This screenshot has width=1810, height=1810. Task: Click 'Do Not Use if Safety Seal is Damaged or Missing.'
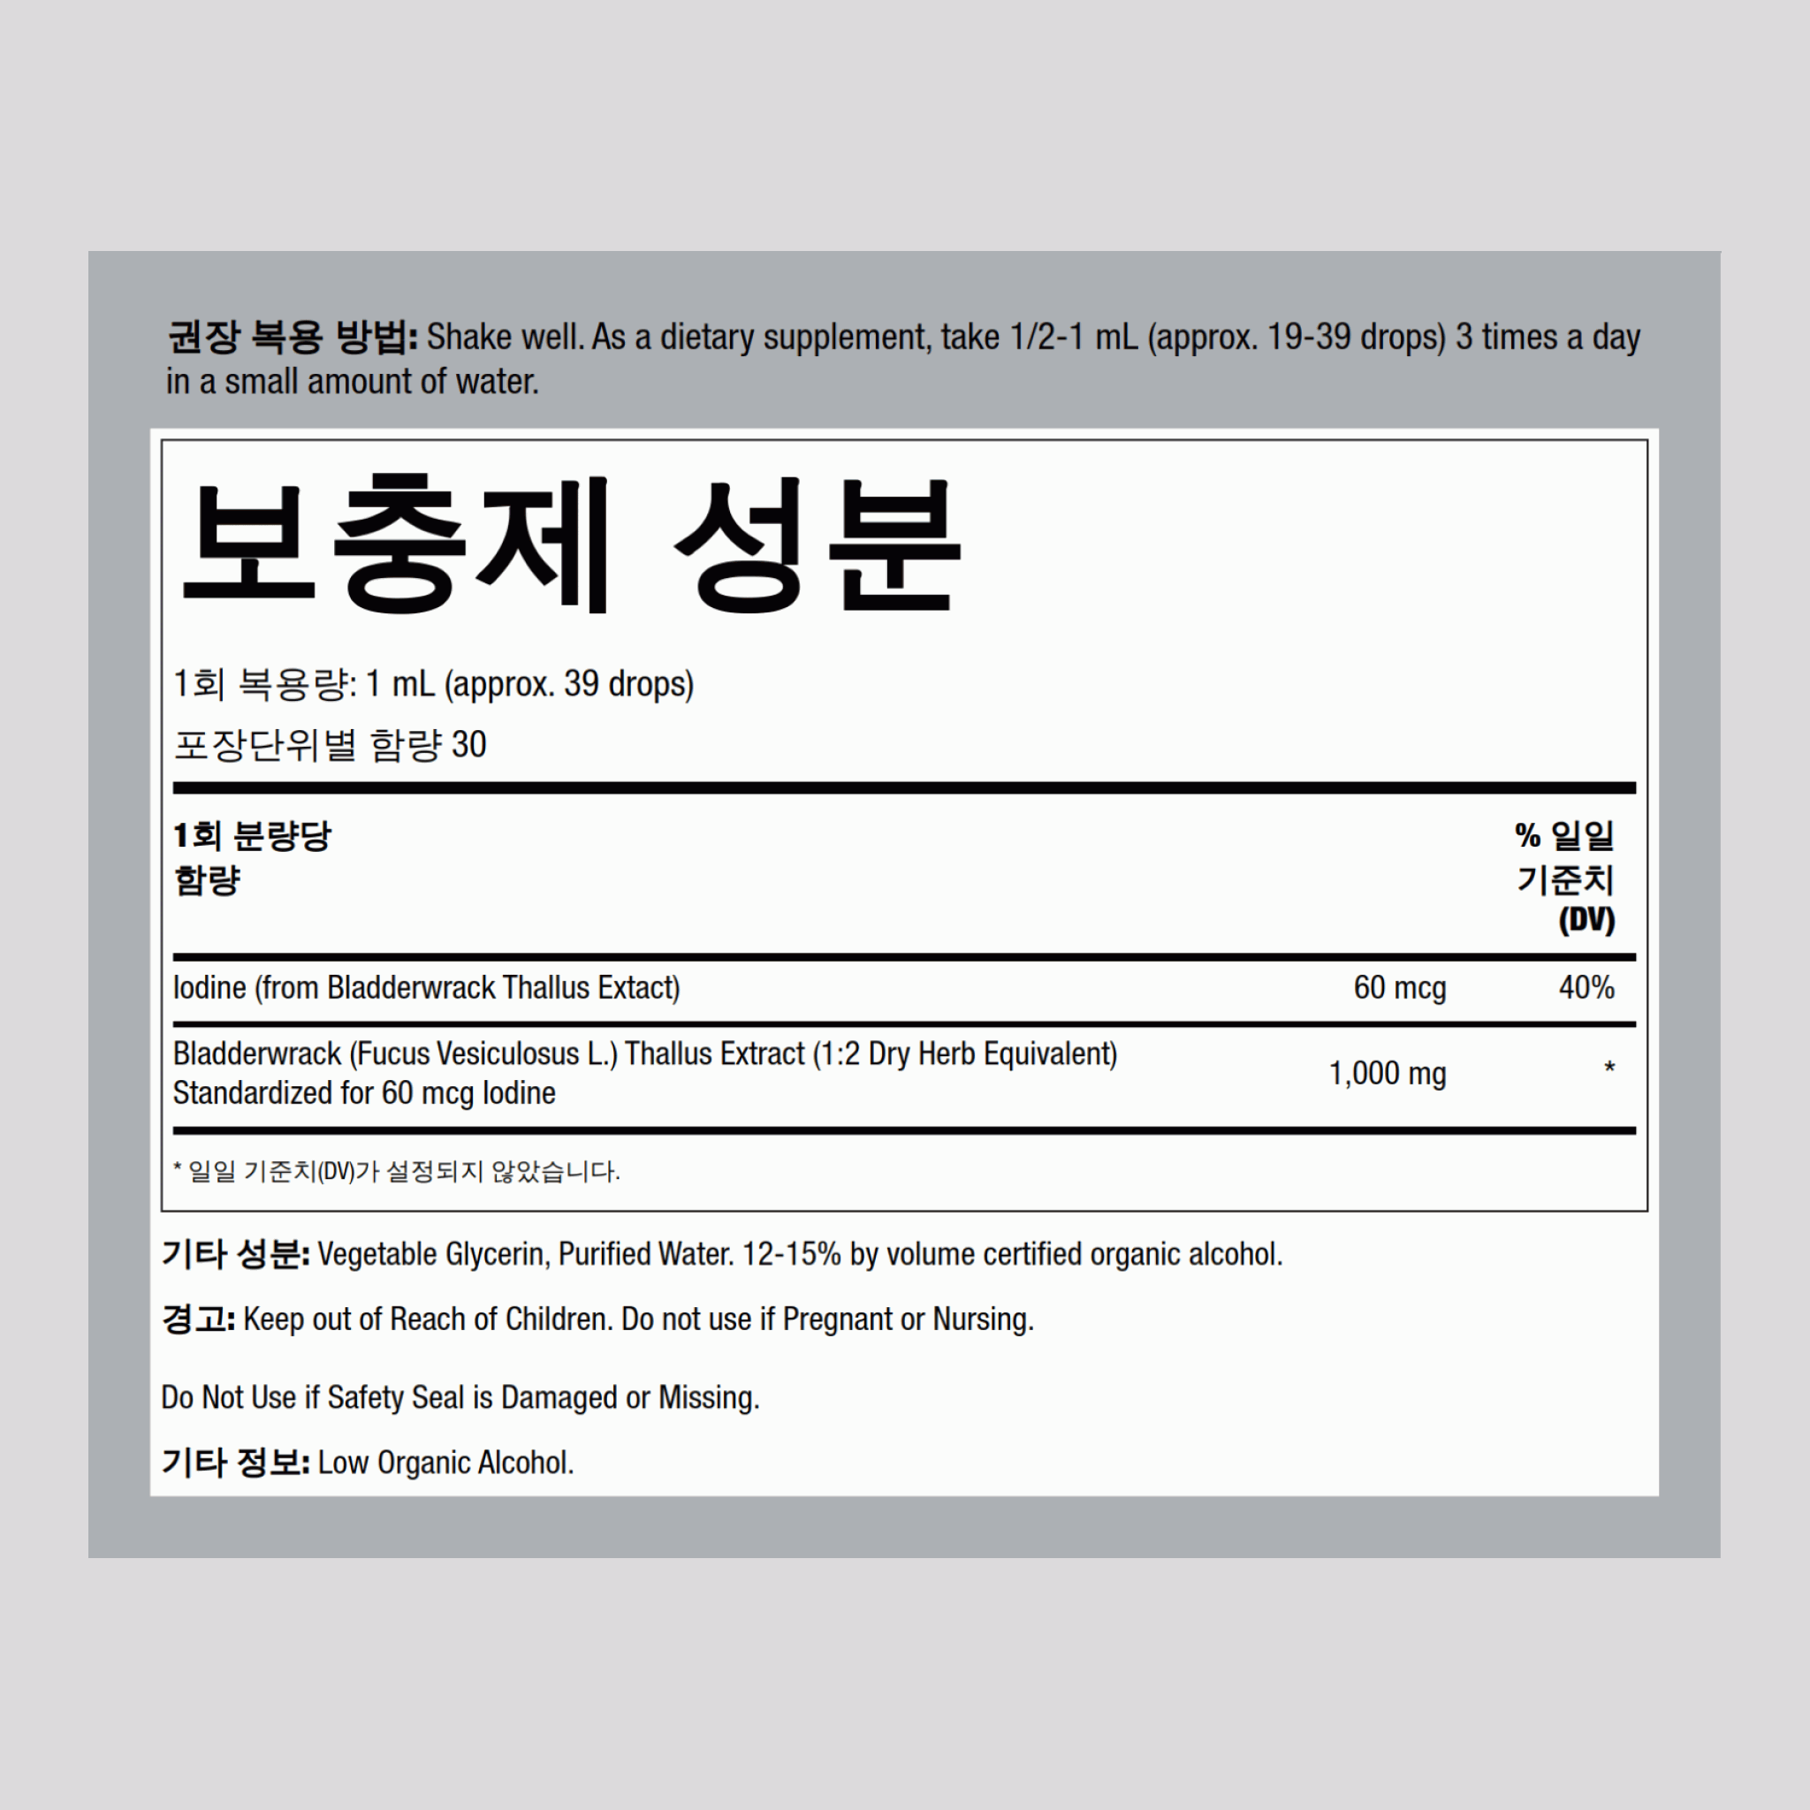460,1398
